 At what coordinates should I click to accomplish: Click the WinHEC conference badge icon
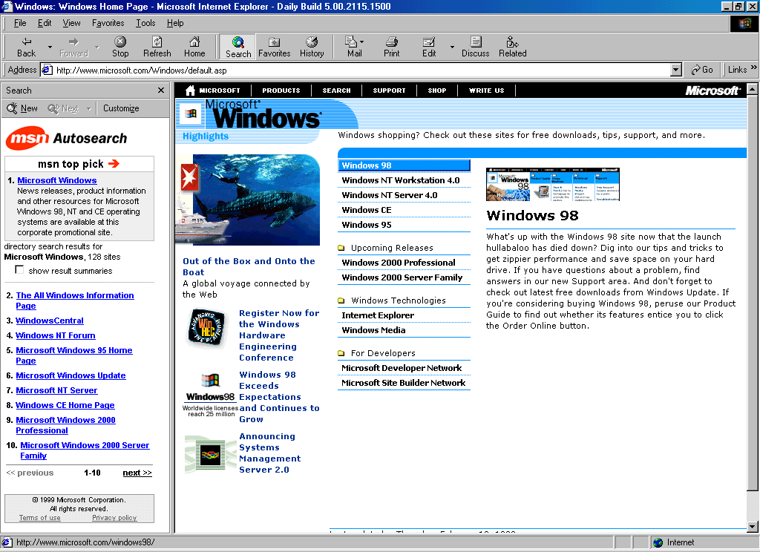point(208,328)
